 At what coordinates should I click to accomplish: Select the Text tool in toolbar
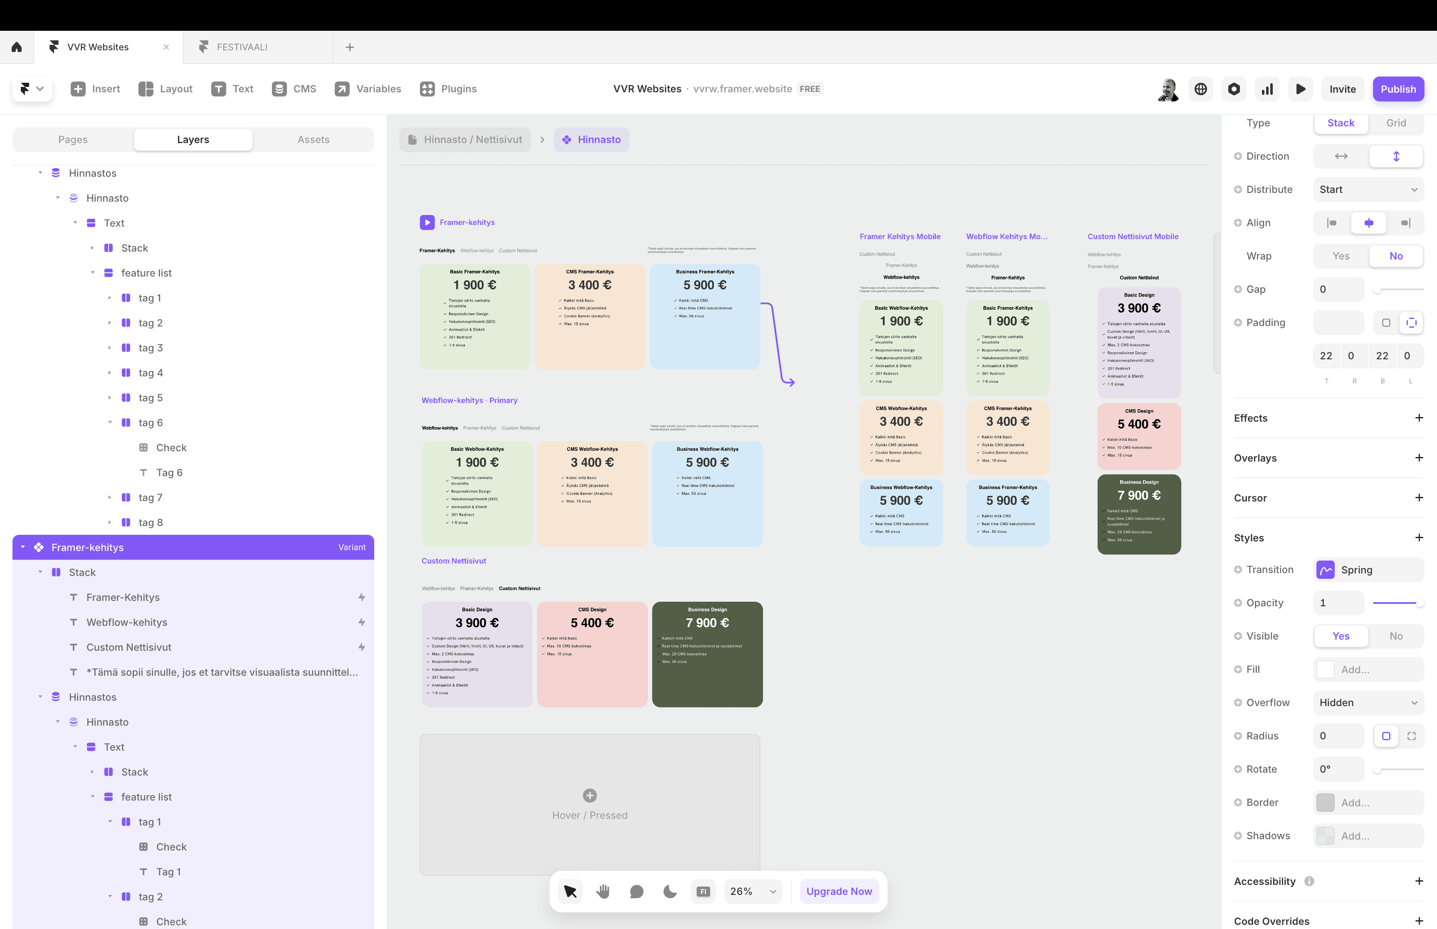[232, 89]
